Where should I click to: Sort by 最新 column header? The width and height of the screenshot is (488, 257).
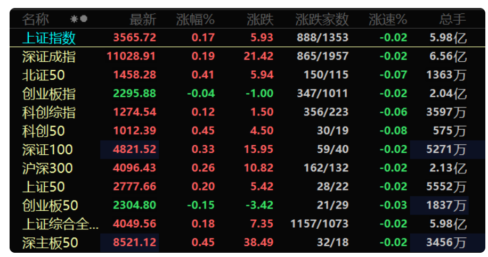[143, 19]
